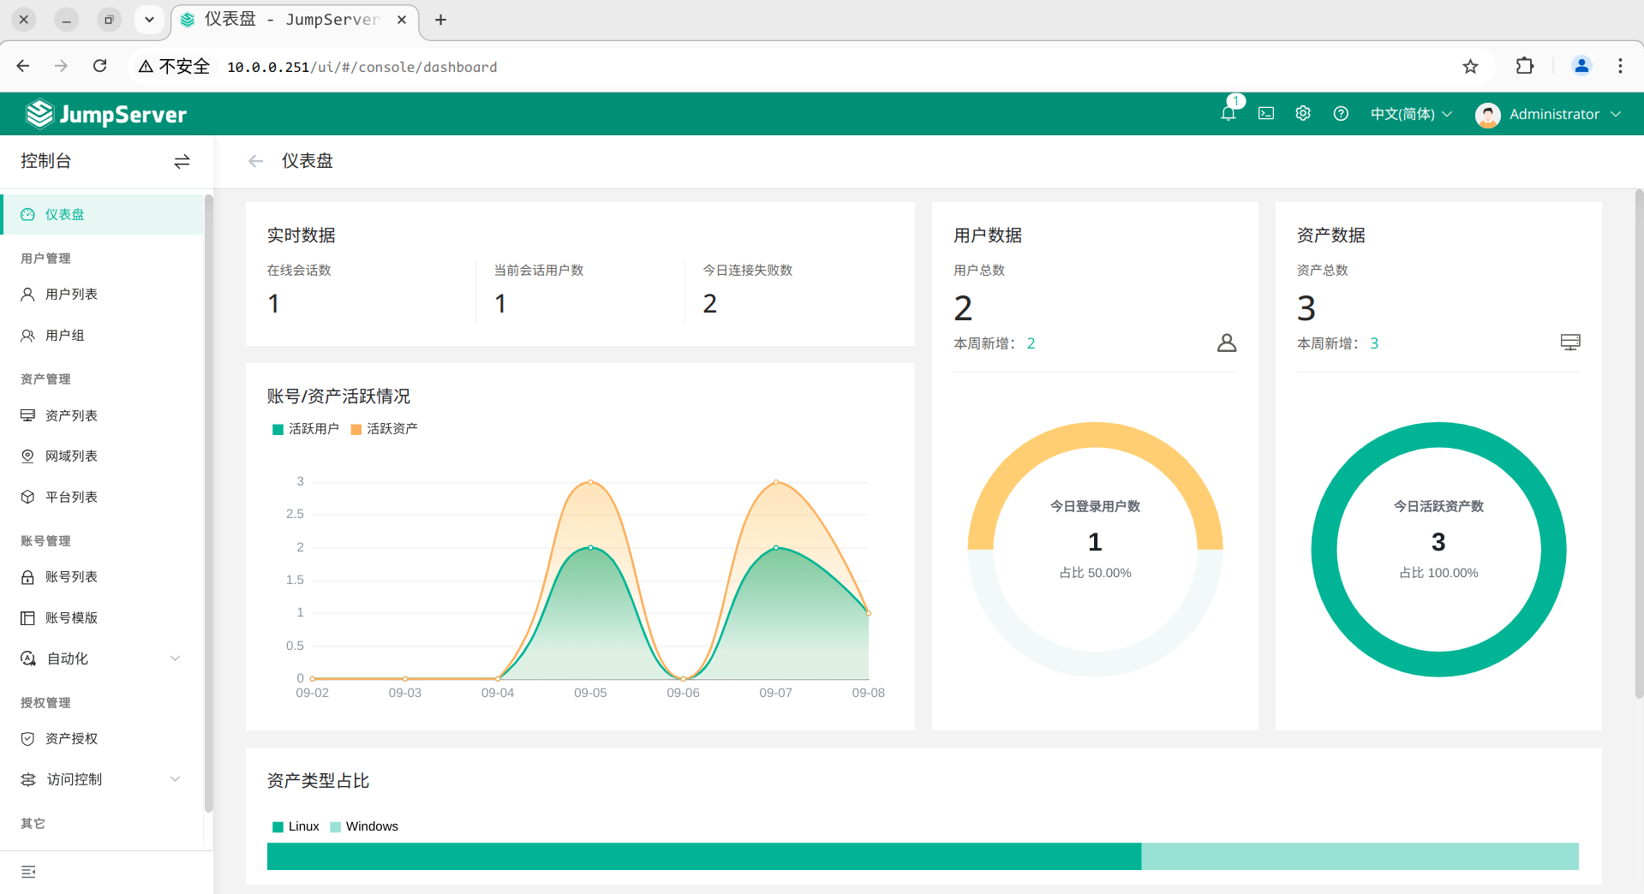
Task: Toggle 活跃用户 legend in chart
Action: [306, 429]
